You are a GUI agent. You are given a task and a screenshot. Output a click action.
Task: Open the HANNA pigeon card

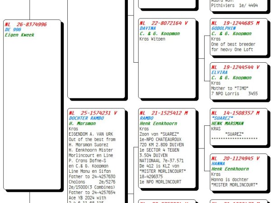click(x=238, y=172)
